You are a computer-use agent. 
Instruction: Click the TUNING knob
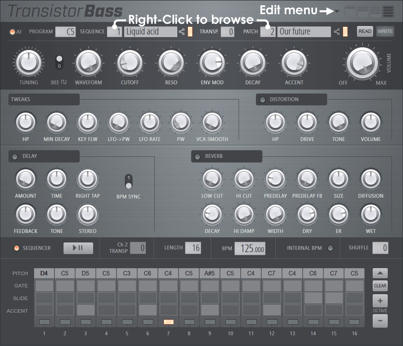coord(29,62)
